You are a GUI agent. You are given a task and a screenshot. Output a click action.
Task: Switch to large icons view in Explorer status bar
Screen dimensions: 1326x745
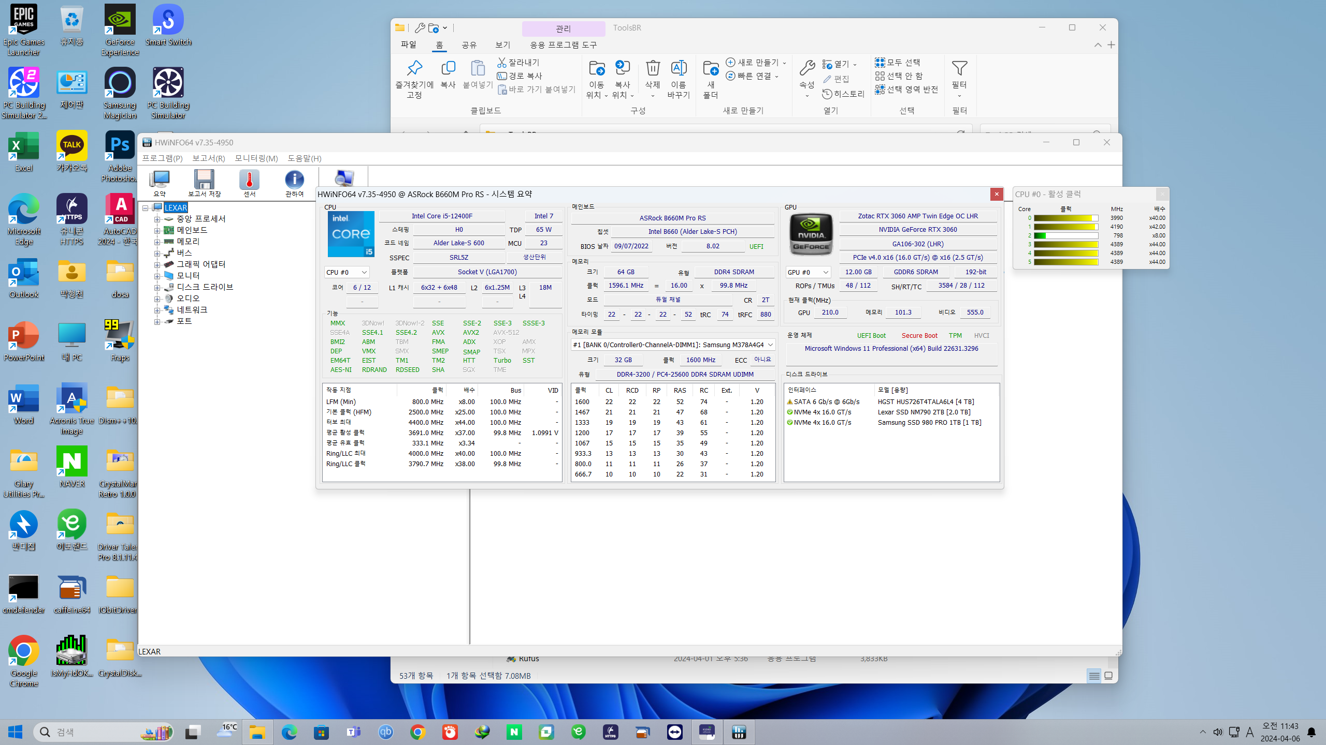click(1108, 676)
